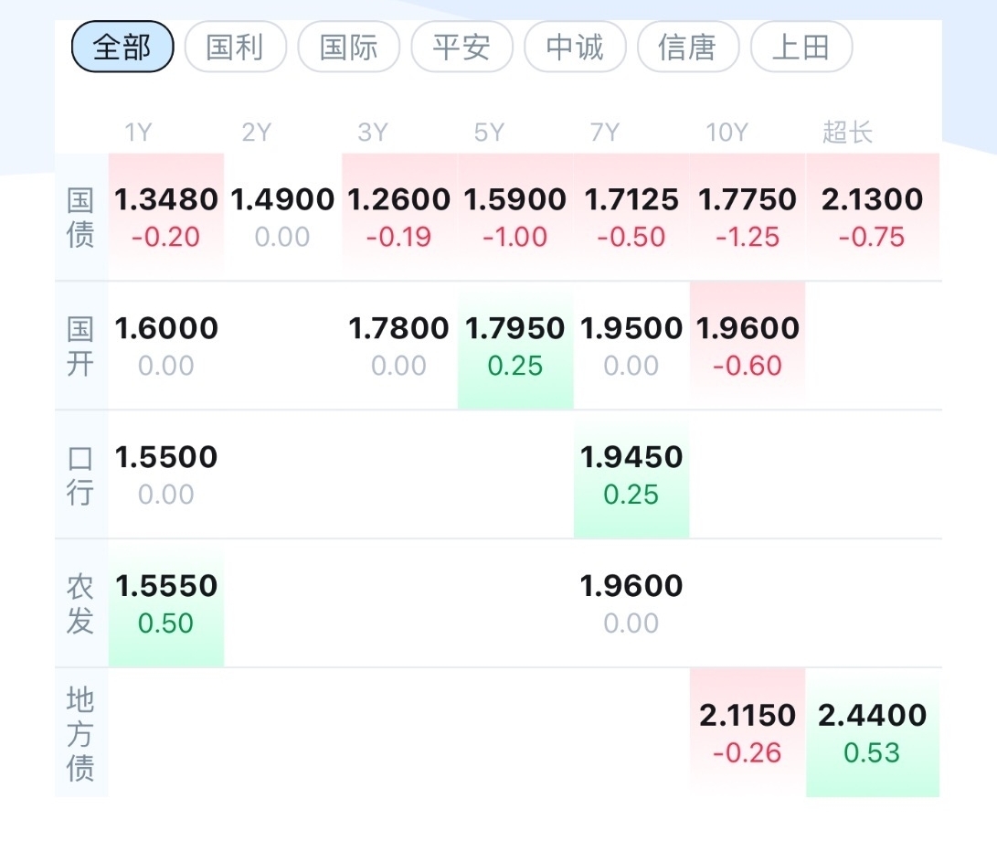Screen dimensions: 997x852
Task: Select the 地方债 10Y cell 2.1150
Action: click(748, 731)
